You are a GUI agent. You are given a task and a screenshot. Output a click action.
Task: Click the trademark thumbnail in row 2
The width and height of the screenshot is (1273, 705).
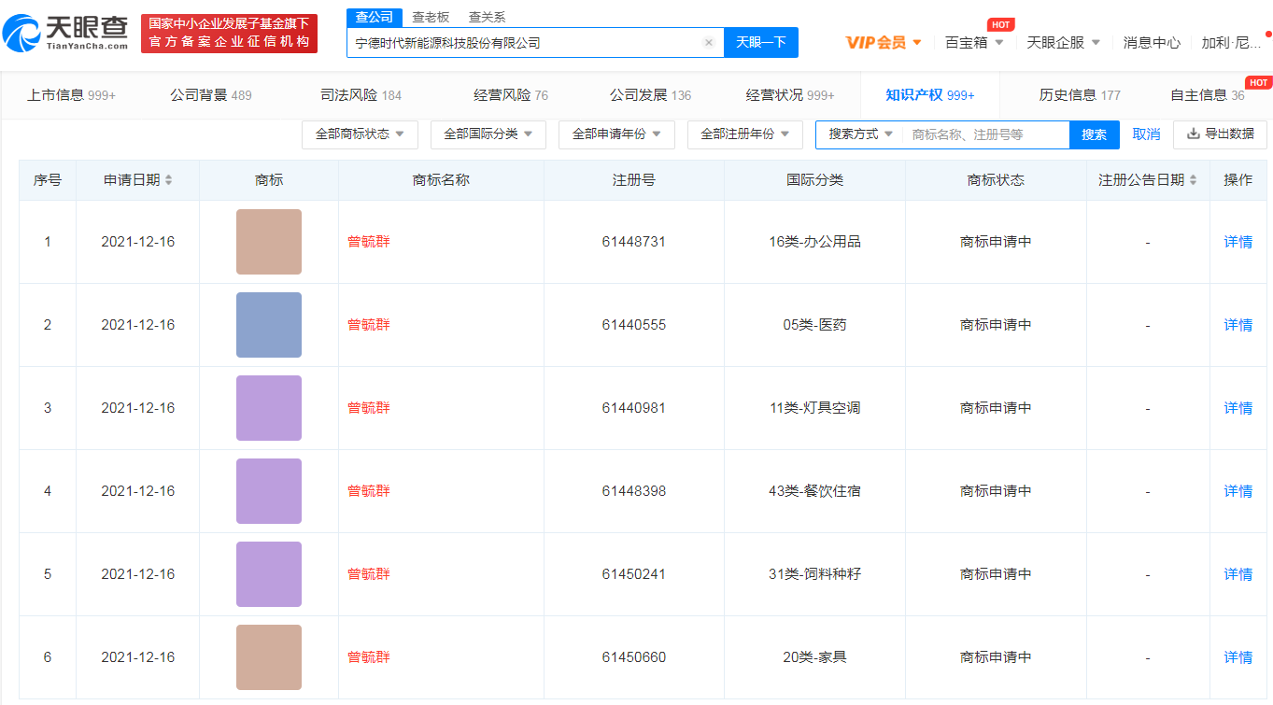268,324
